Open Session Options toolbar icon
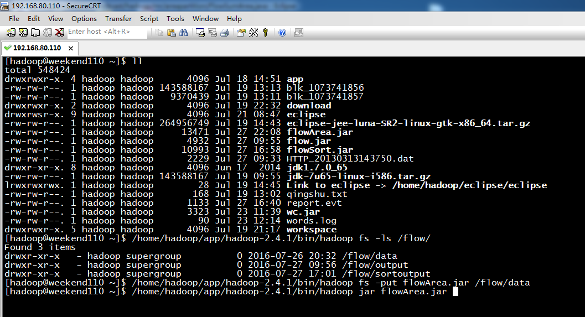 coord(241,33)
